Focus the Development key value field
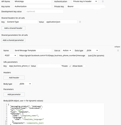 [44, 11]
